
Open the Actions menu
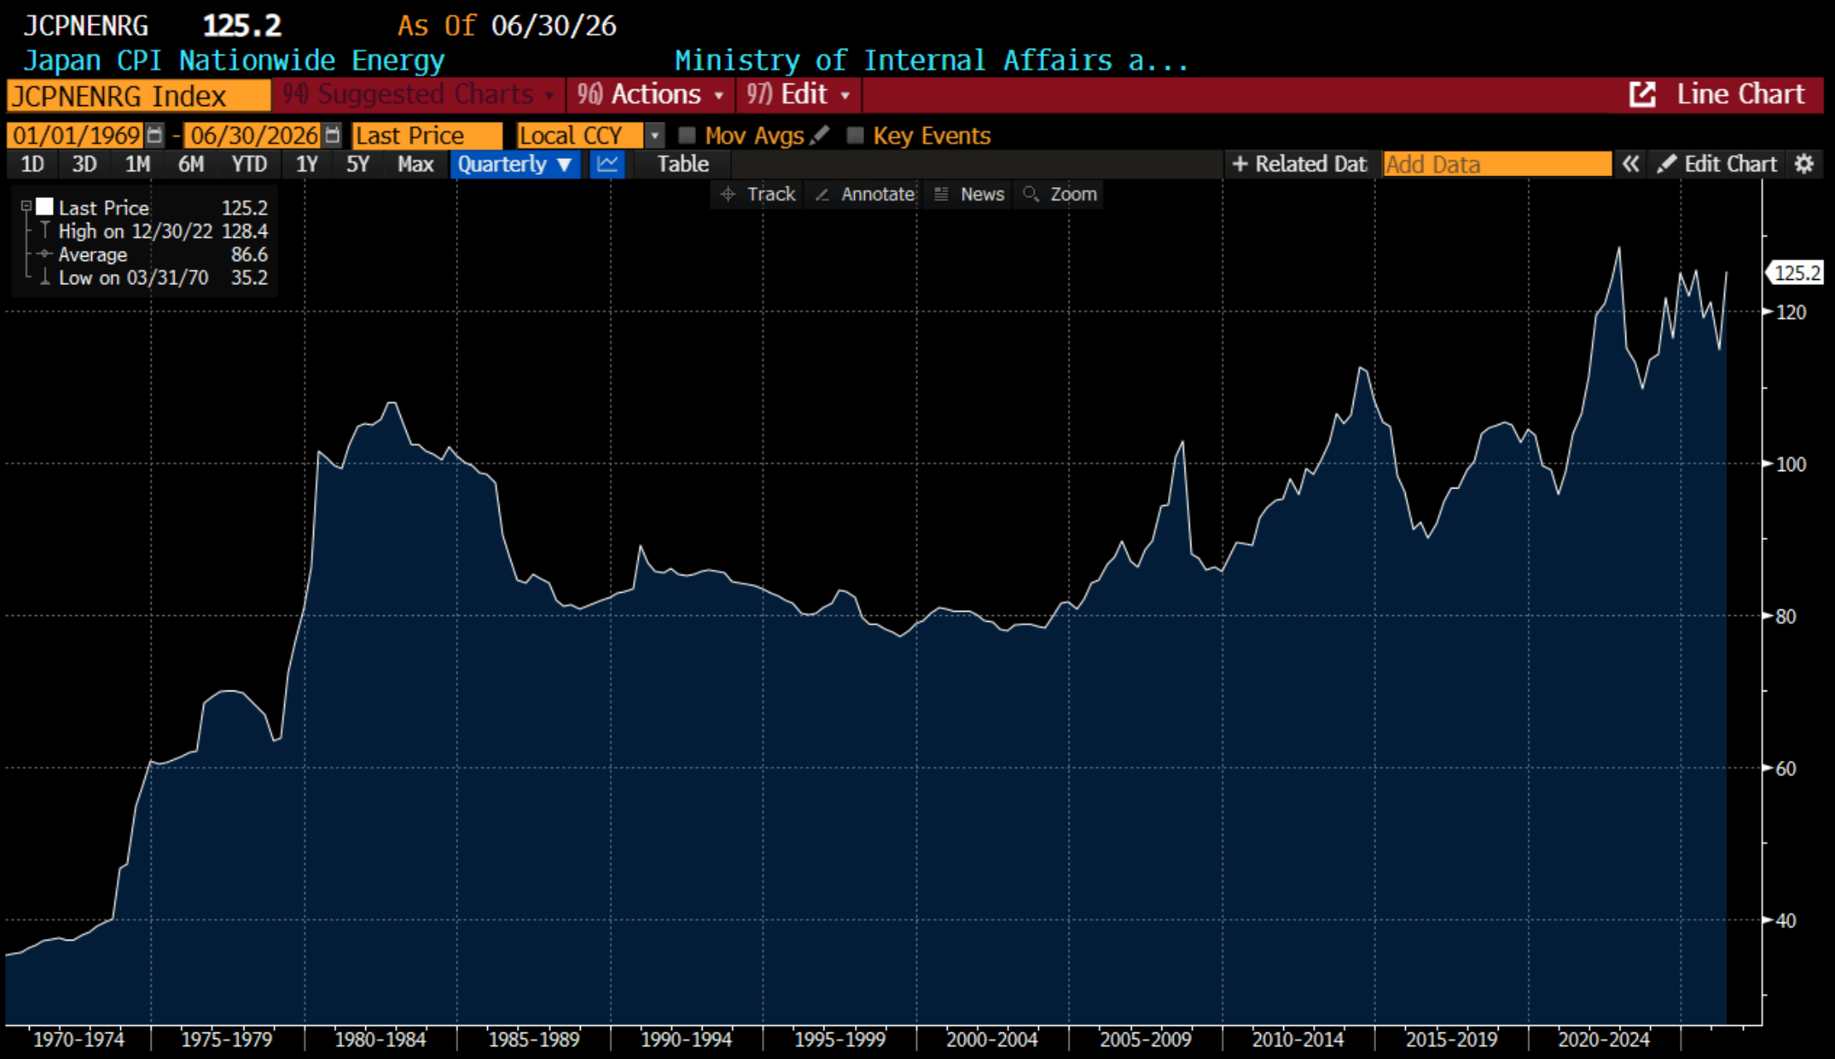point(651,94)
